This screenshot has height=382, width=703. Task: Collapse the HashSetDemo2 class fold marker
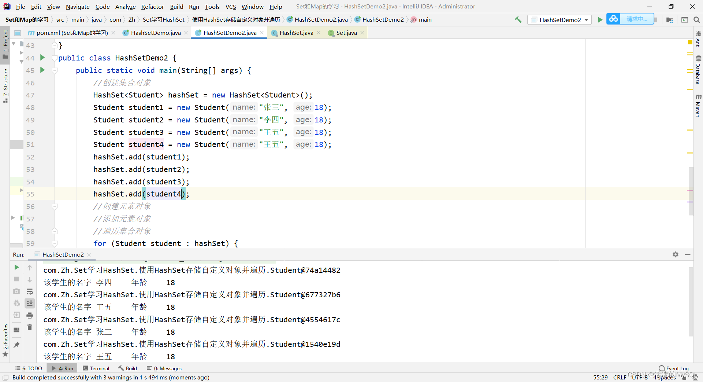(55, 58)
